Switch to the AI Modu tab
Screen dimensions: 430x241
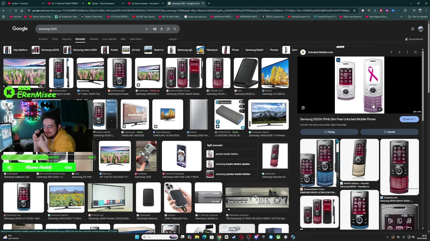[x=43, y=39]
